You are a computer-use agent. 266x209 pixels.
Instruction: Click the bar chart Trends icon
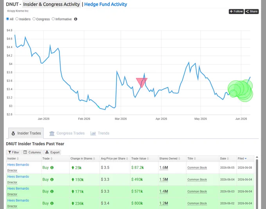[93, 134]
